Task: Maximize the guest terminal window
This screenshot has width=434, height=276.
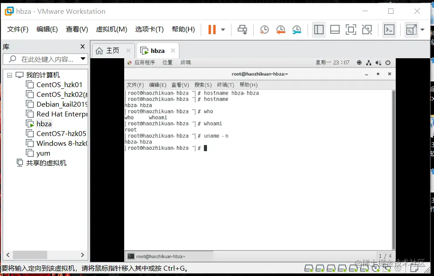Action: [x=378, y=74]
